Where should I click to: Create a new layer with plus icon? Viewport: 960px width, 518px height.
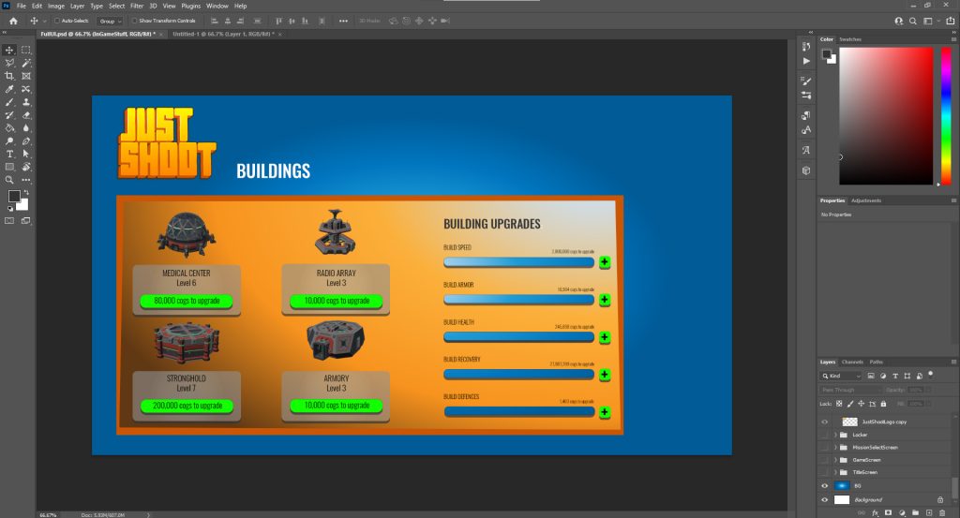[928, 512]
